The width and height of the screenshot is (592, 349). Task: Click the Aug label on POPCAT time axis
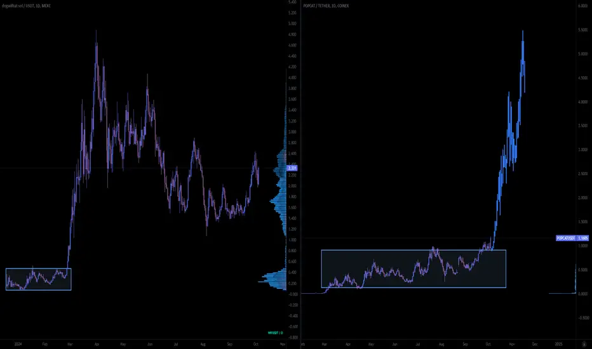click(x=441, y=344)
